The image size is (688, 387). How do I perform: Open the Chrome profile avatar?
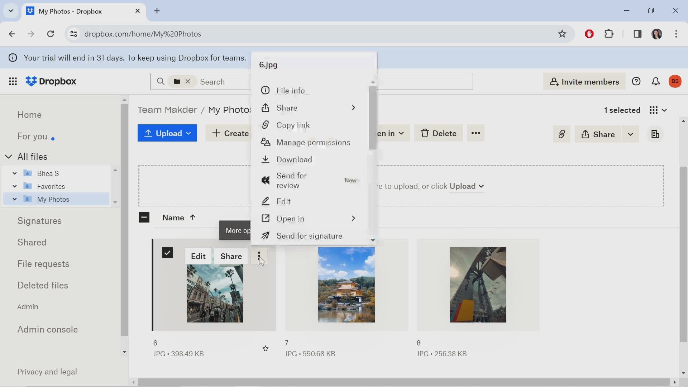657,34
